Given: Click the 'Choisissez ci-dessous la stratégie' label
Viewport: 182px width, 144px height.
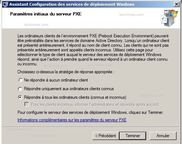Looking at the screenshot, I should coord(66,72).
